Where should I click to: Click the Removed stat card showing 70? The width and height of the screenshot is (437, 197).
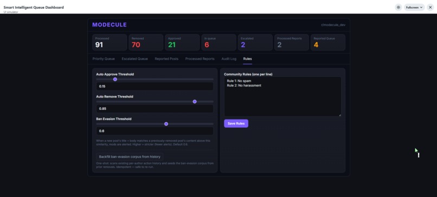pyautogui.click(x=146, y=42)
